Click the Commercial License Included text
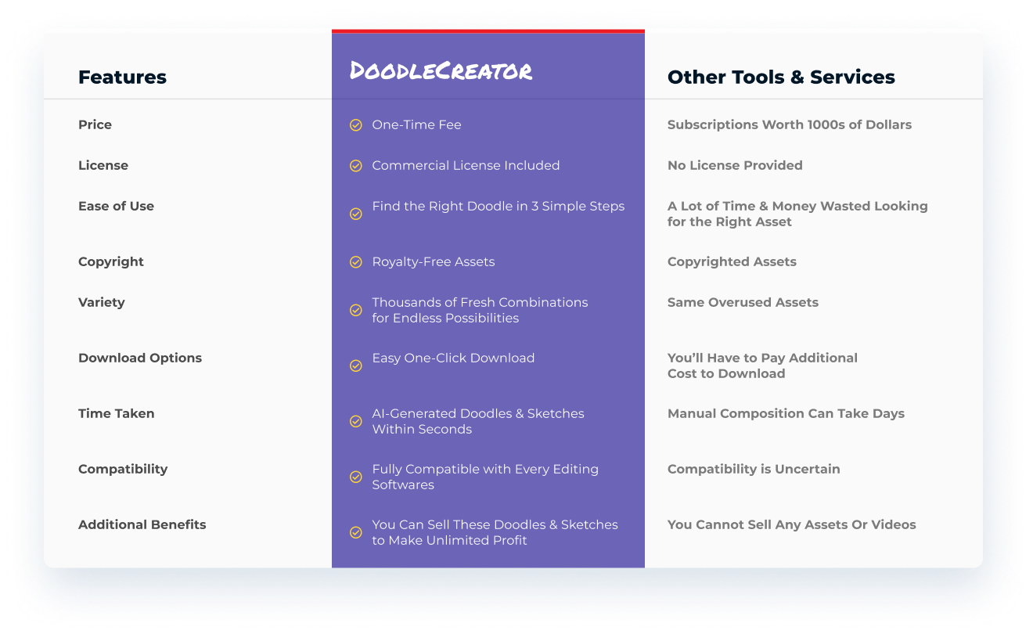1033x634 pixels. [x=466, y=165]
